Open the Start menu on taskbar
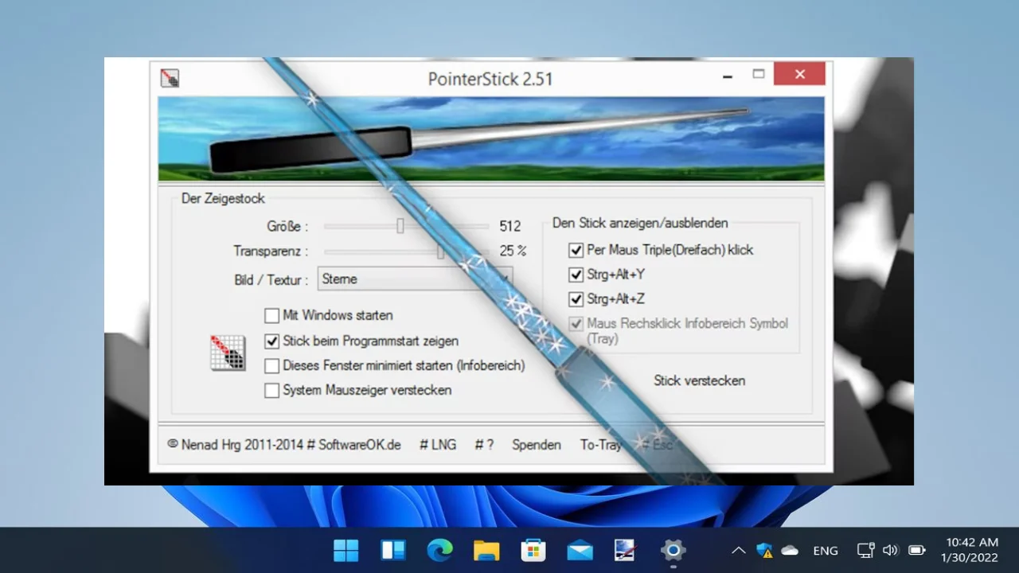Image resolution: width=1019 pixels, height=573 pixels. pos(346,550)
